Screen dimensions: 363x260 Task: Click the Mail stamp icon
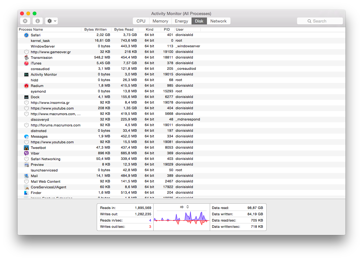[x=26, y=176]
